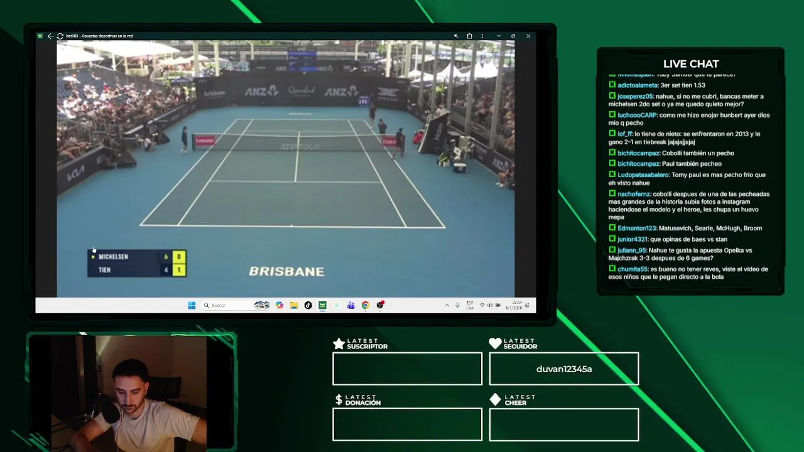Click the chat message '3er set tien 1.53'

pyautogui.click(x=683, y=85)
